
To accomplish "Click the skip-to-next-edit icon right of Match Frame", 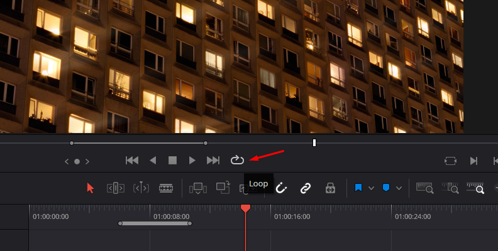I will (473, 161).
